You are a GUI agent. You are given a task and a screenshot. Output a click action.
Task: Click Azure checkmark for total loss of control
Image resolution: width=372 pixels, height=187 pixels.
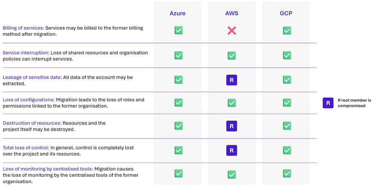tap(179, 150)
